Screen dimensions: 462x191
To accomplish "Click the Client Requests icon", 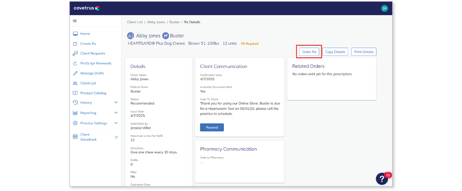I will 75,53.
